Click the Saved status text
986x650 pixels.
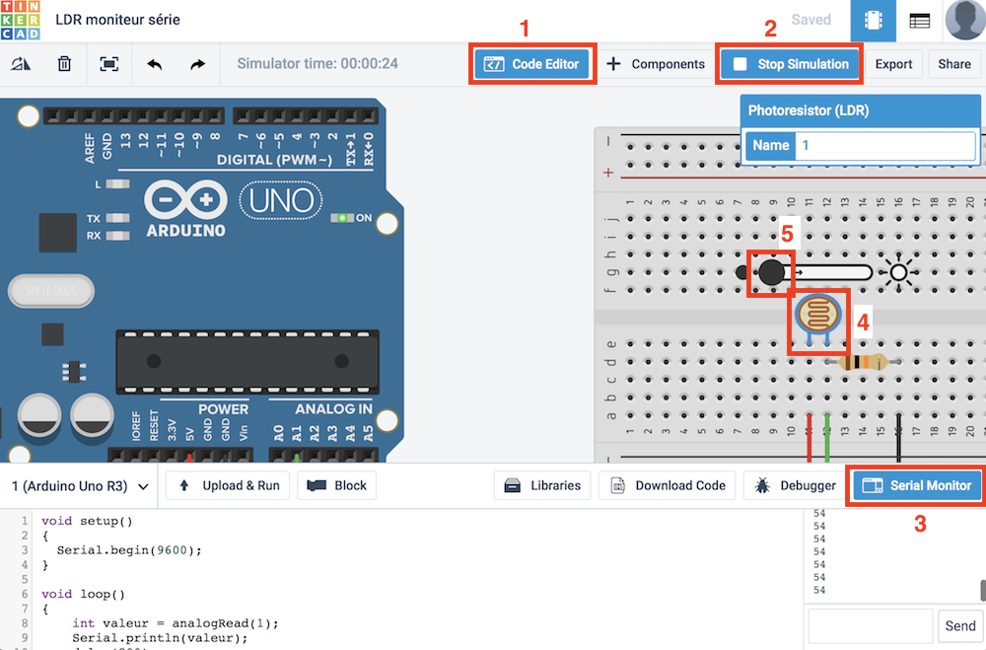tap(811, 20)
